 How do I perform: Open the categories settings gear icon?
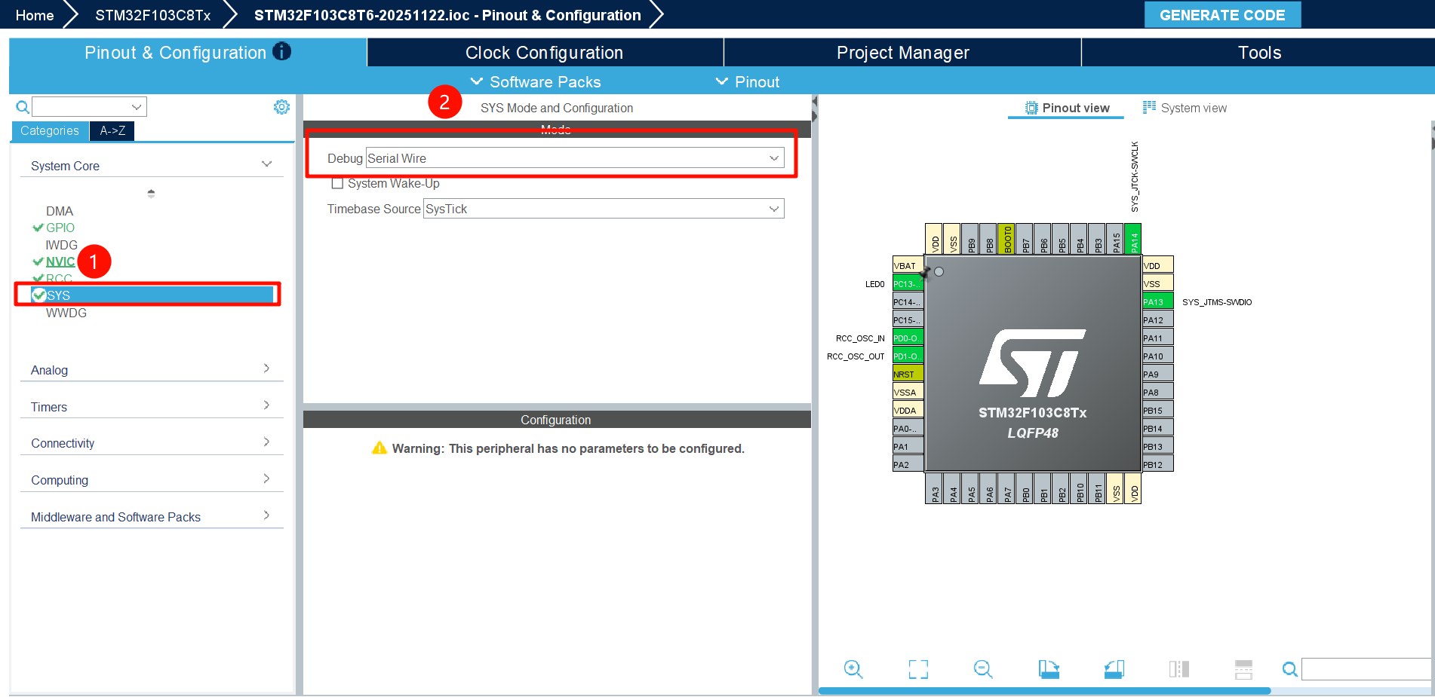(x=281, y=107)
